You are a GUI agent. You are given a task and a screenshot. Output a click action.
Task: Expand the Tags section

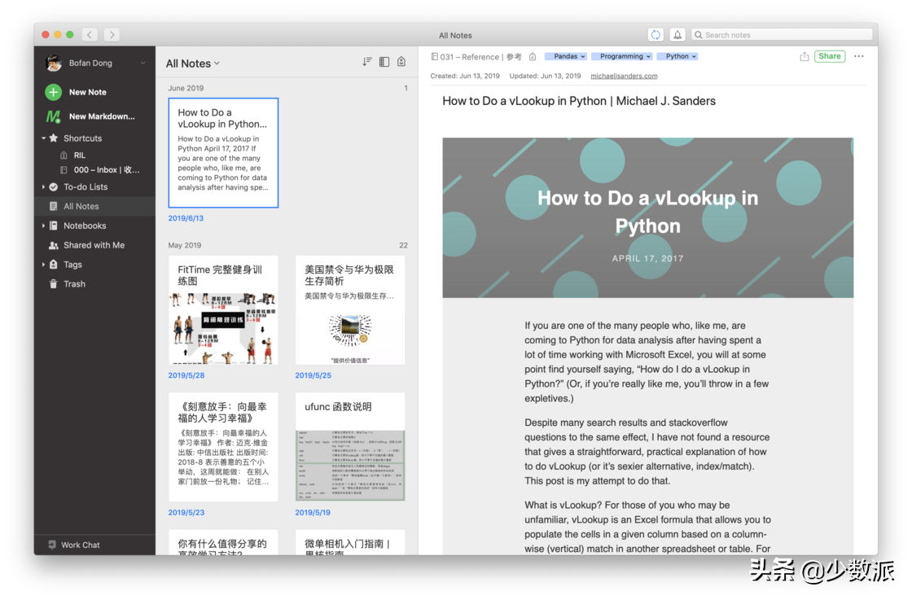coord(43,265)
